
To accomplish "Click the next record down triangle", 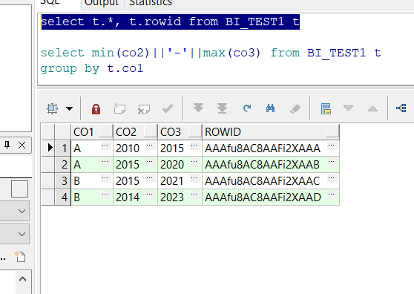I will (348, 108).
